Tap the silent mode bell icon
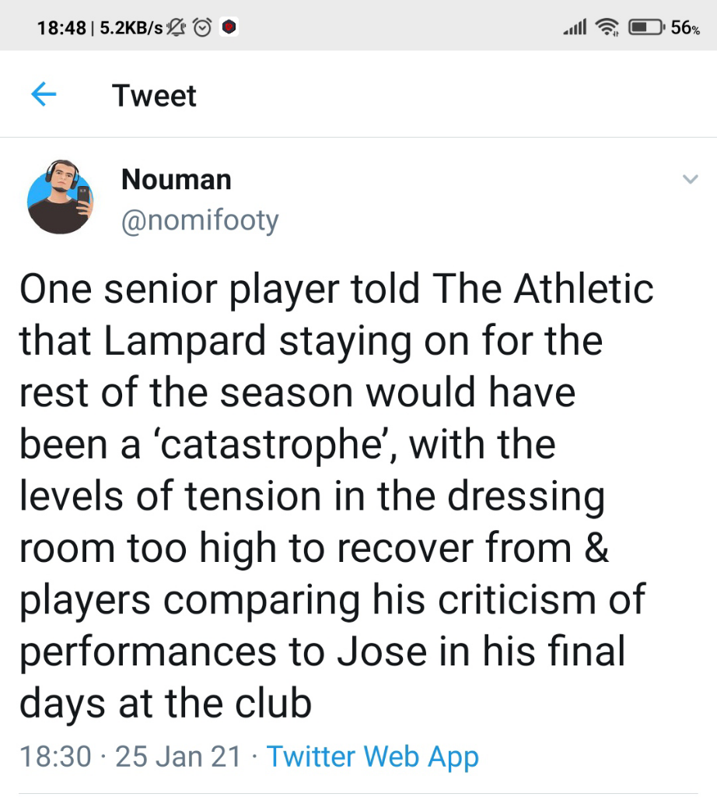The height and width of the screenshot is (797, 717). (x=178, y=28)
